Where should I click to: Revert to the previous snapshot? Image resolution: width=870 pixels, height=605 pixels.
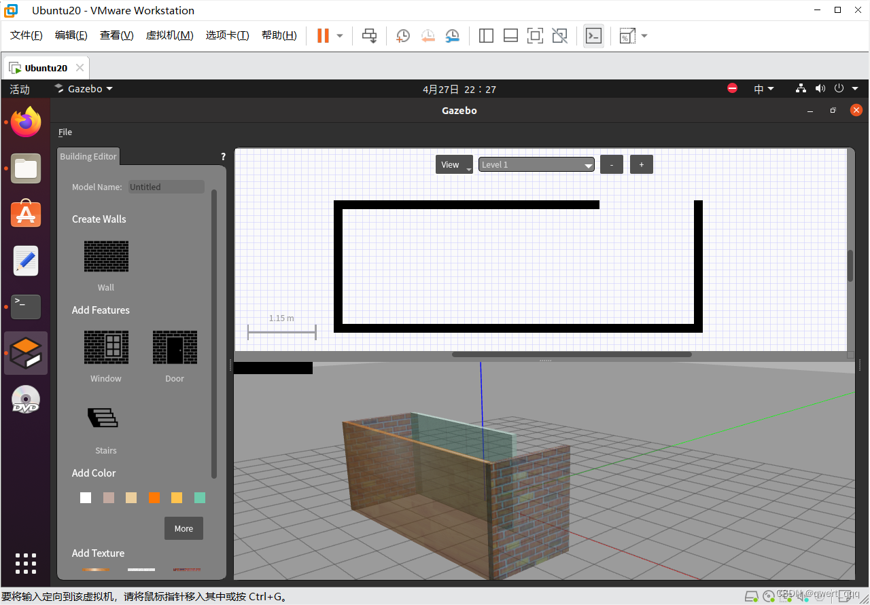[x=428, y=36]
